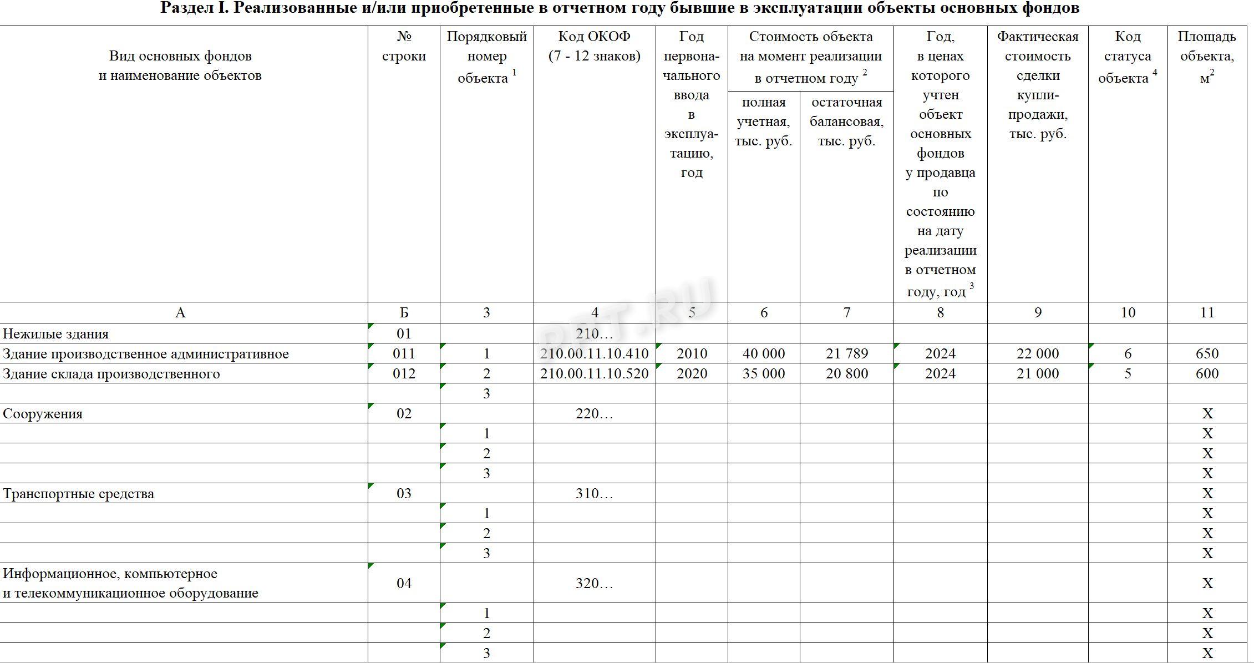Click the "X" in row 04
Image resolution: width=1254 pixels, height=663 pixels.
1207,584
